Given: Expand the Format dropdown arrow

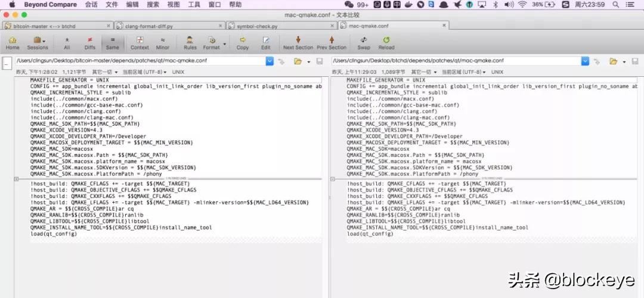Looking at the screenshot, I should pos(225,44).
